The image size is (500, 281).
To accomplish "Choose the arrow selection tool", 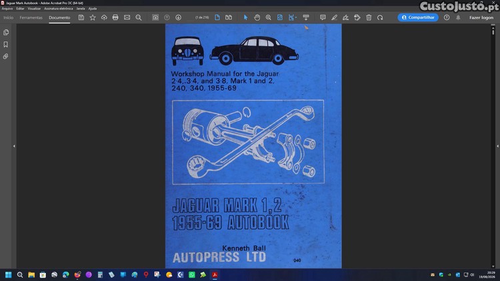I will [x=245, y=17].
